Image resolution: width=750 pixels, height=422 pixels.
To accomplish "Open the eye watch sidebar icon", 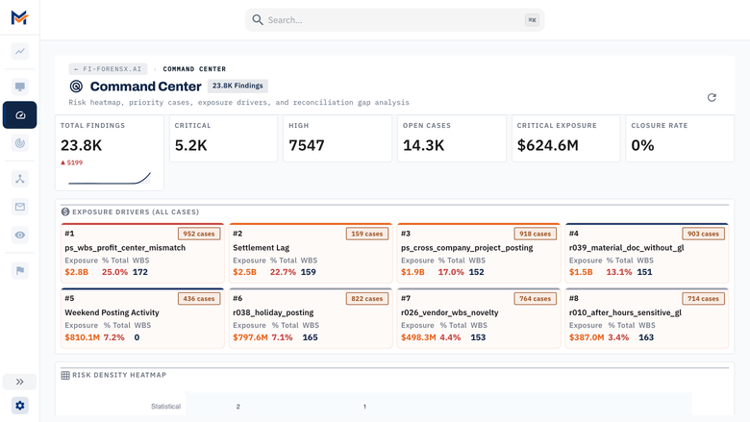I will pyautogui.click(x=19, y=235).
